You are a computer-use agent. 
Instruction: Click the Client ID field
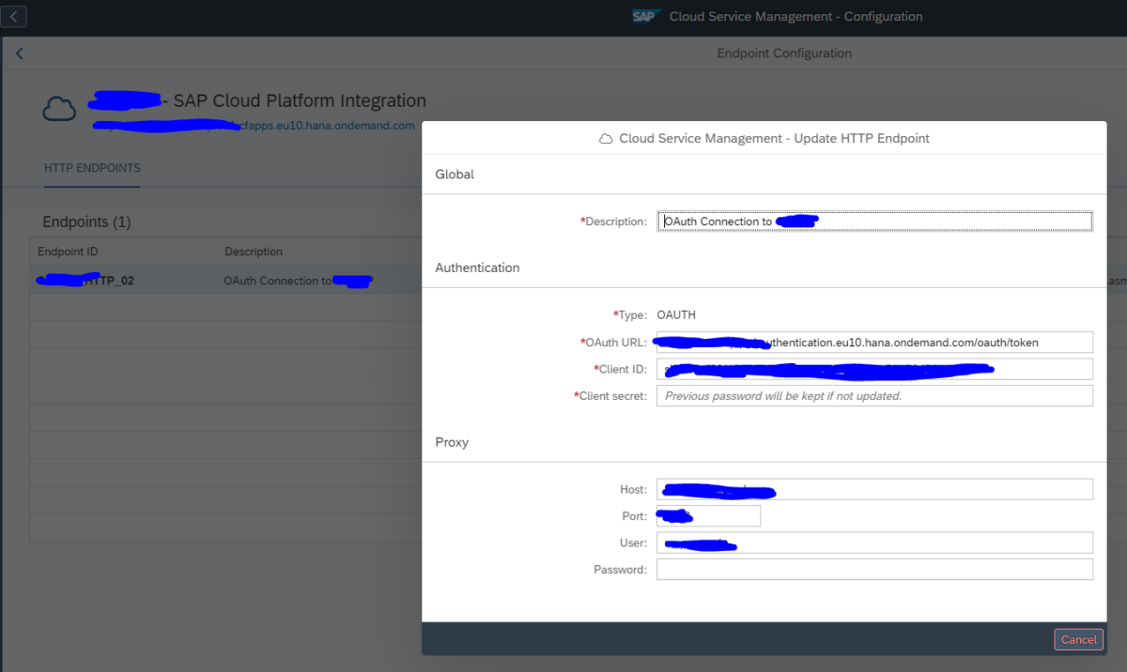(873, 369)
